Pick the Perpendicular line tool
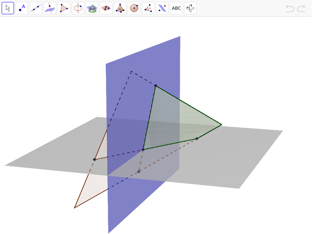This screenshot has height=234, width=312. (50, 8)
